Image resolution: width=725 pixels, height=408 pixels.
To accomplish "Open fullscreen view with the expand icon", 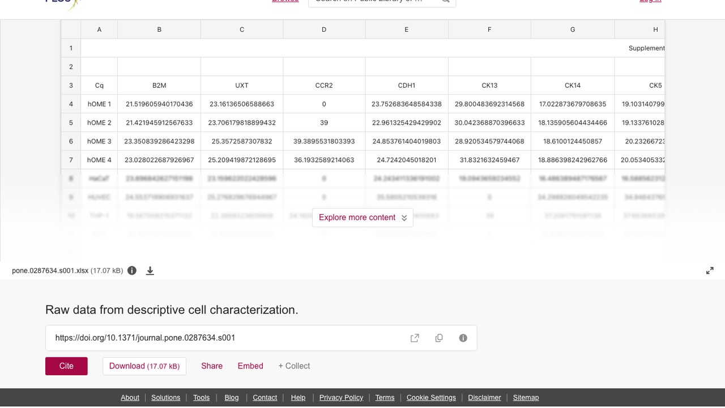I will pyautogui.click(x=710, y=271).
